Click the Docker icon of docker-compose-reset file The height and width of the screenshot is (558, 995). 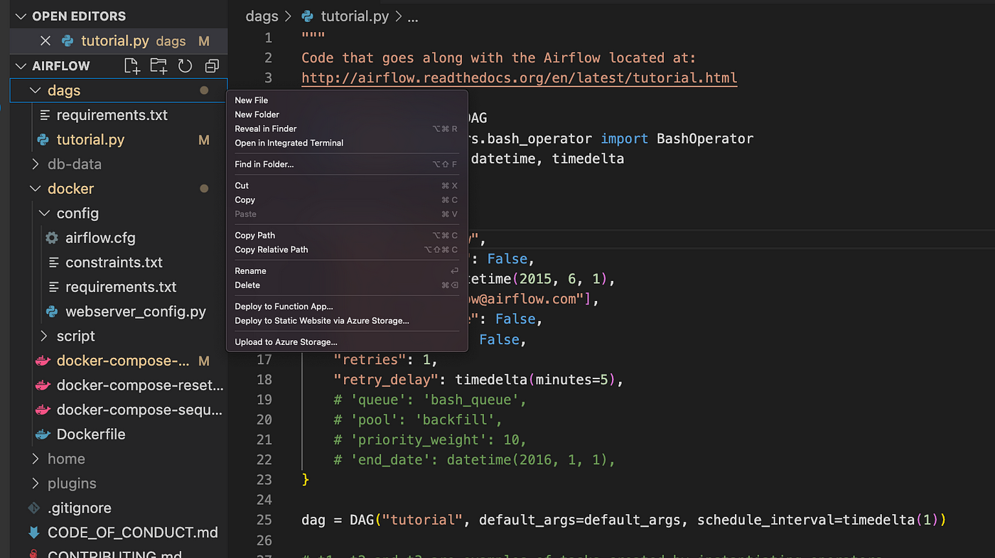[x=43, y=385]
